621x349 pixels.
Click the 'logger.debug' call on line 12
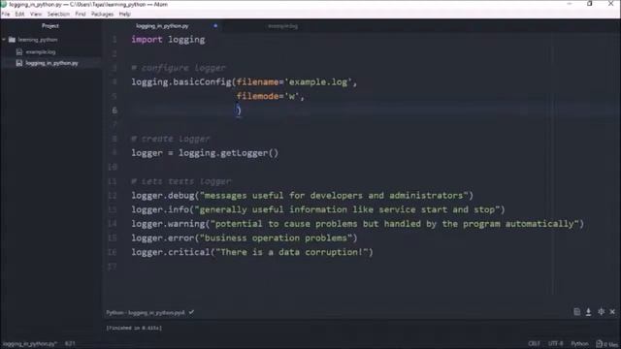pyautogui.click(x=163, y=196)
